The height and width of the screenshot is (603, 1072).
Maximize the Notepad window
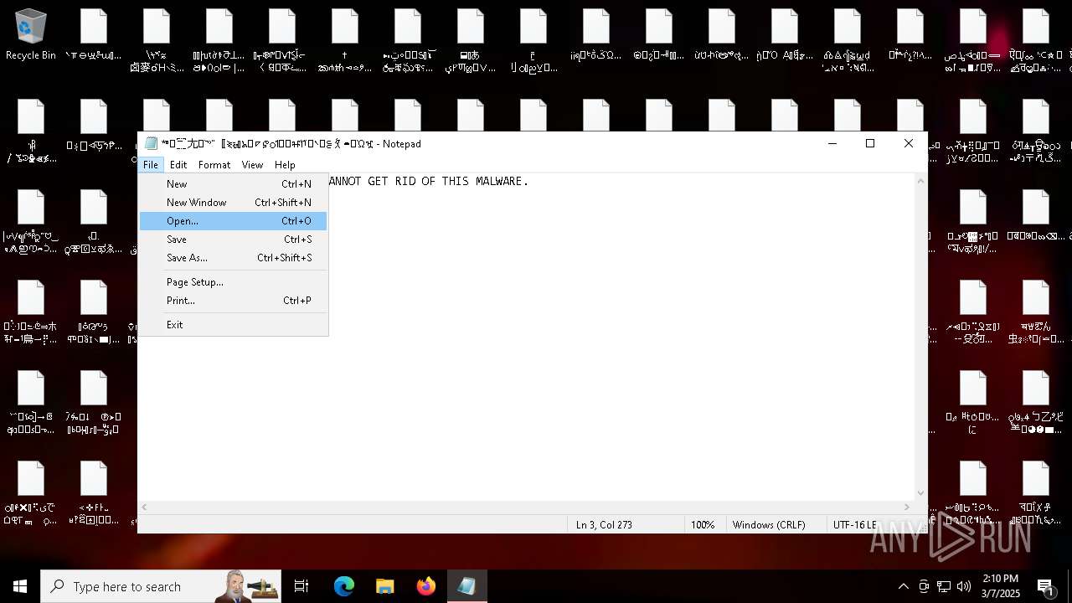870,143
